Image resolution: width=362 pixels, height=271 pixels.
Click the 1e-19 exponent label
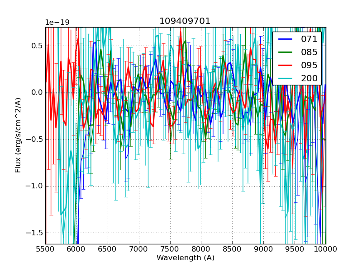tap(57, 23)
